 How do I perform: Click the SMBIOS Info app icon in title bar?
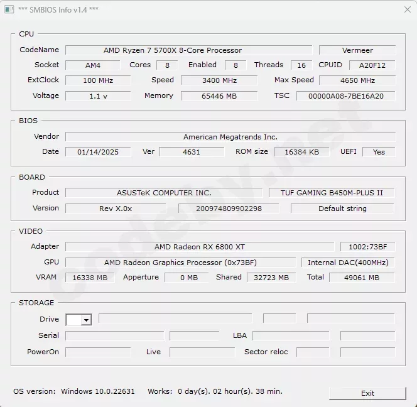tap(9, 10)
